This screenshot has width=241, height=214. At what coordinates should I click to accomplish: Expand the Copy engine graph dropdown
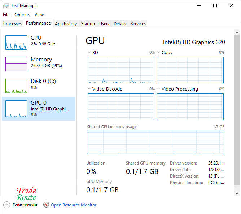(x=159, y=53)
